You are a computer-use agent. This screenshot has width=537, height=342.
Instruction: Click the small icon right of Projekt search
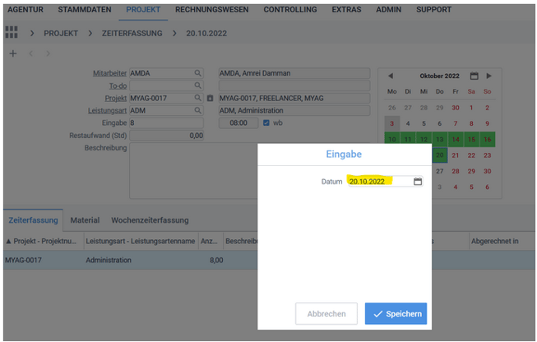tap(210, 98)
